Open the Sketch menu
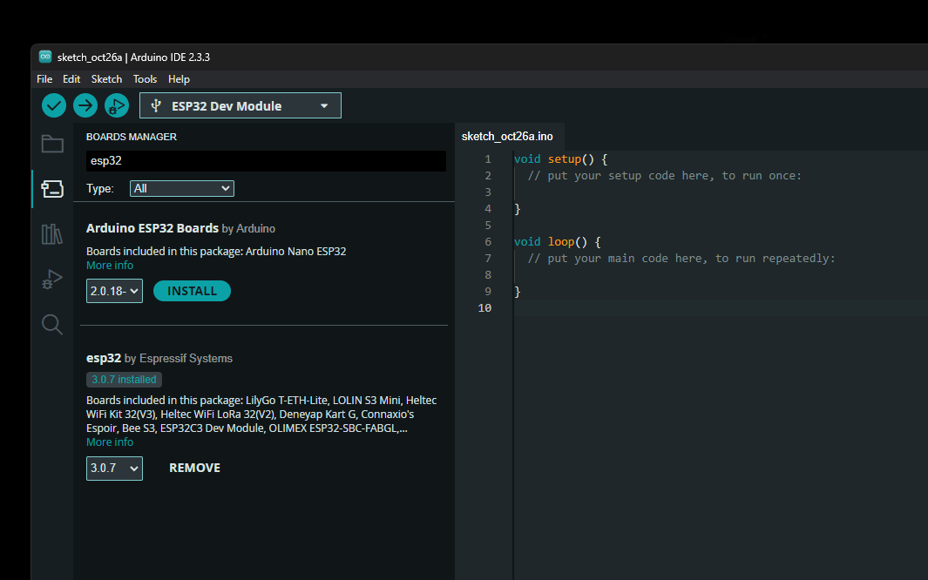Screen dimensions: 928x580 [106, 78]
